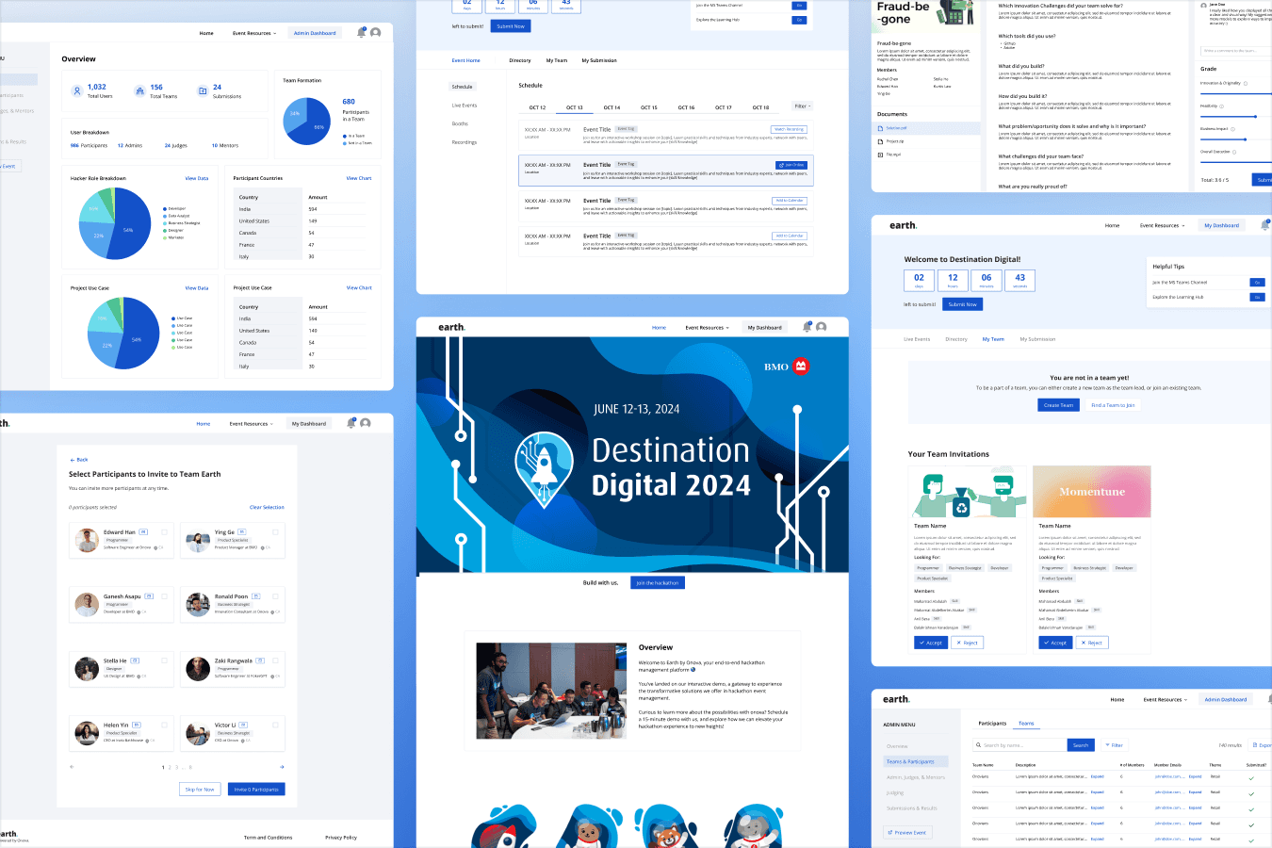The height and width of the screenshot is (848, 1272).
Task: Open the Solution.pdf document icon
Action: 881,127
